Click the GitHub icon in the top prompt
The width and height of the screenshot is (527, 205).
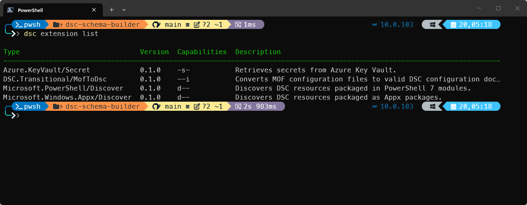[156, 25]
